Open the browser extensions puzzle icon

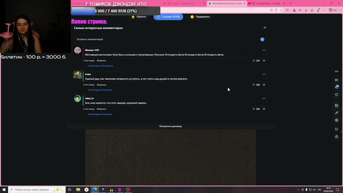click(287, 10)
